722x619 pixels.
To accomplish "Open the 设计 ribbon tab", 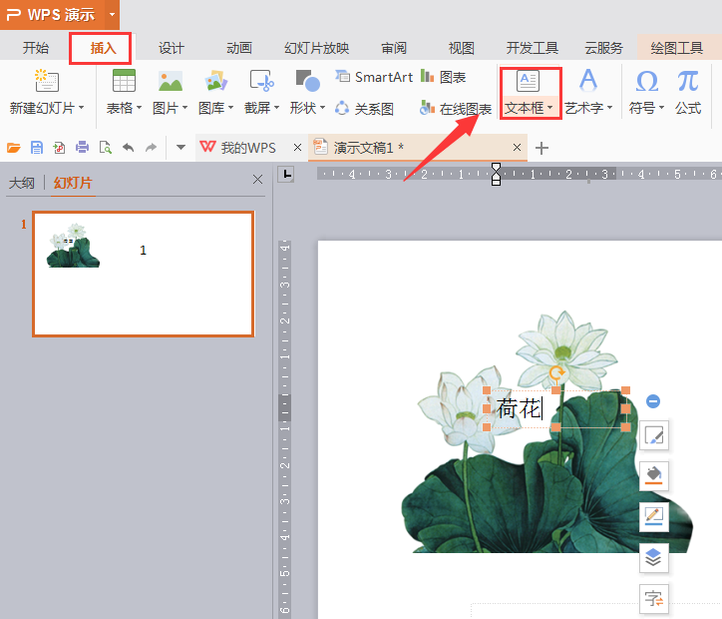I will click(x=172, y=48).
